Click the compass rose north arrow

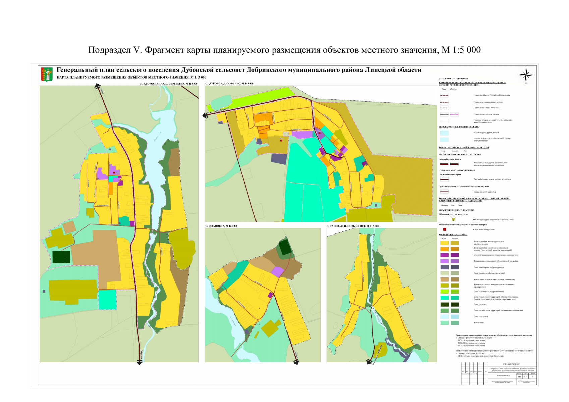point(526,75)
